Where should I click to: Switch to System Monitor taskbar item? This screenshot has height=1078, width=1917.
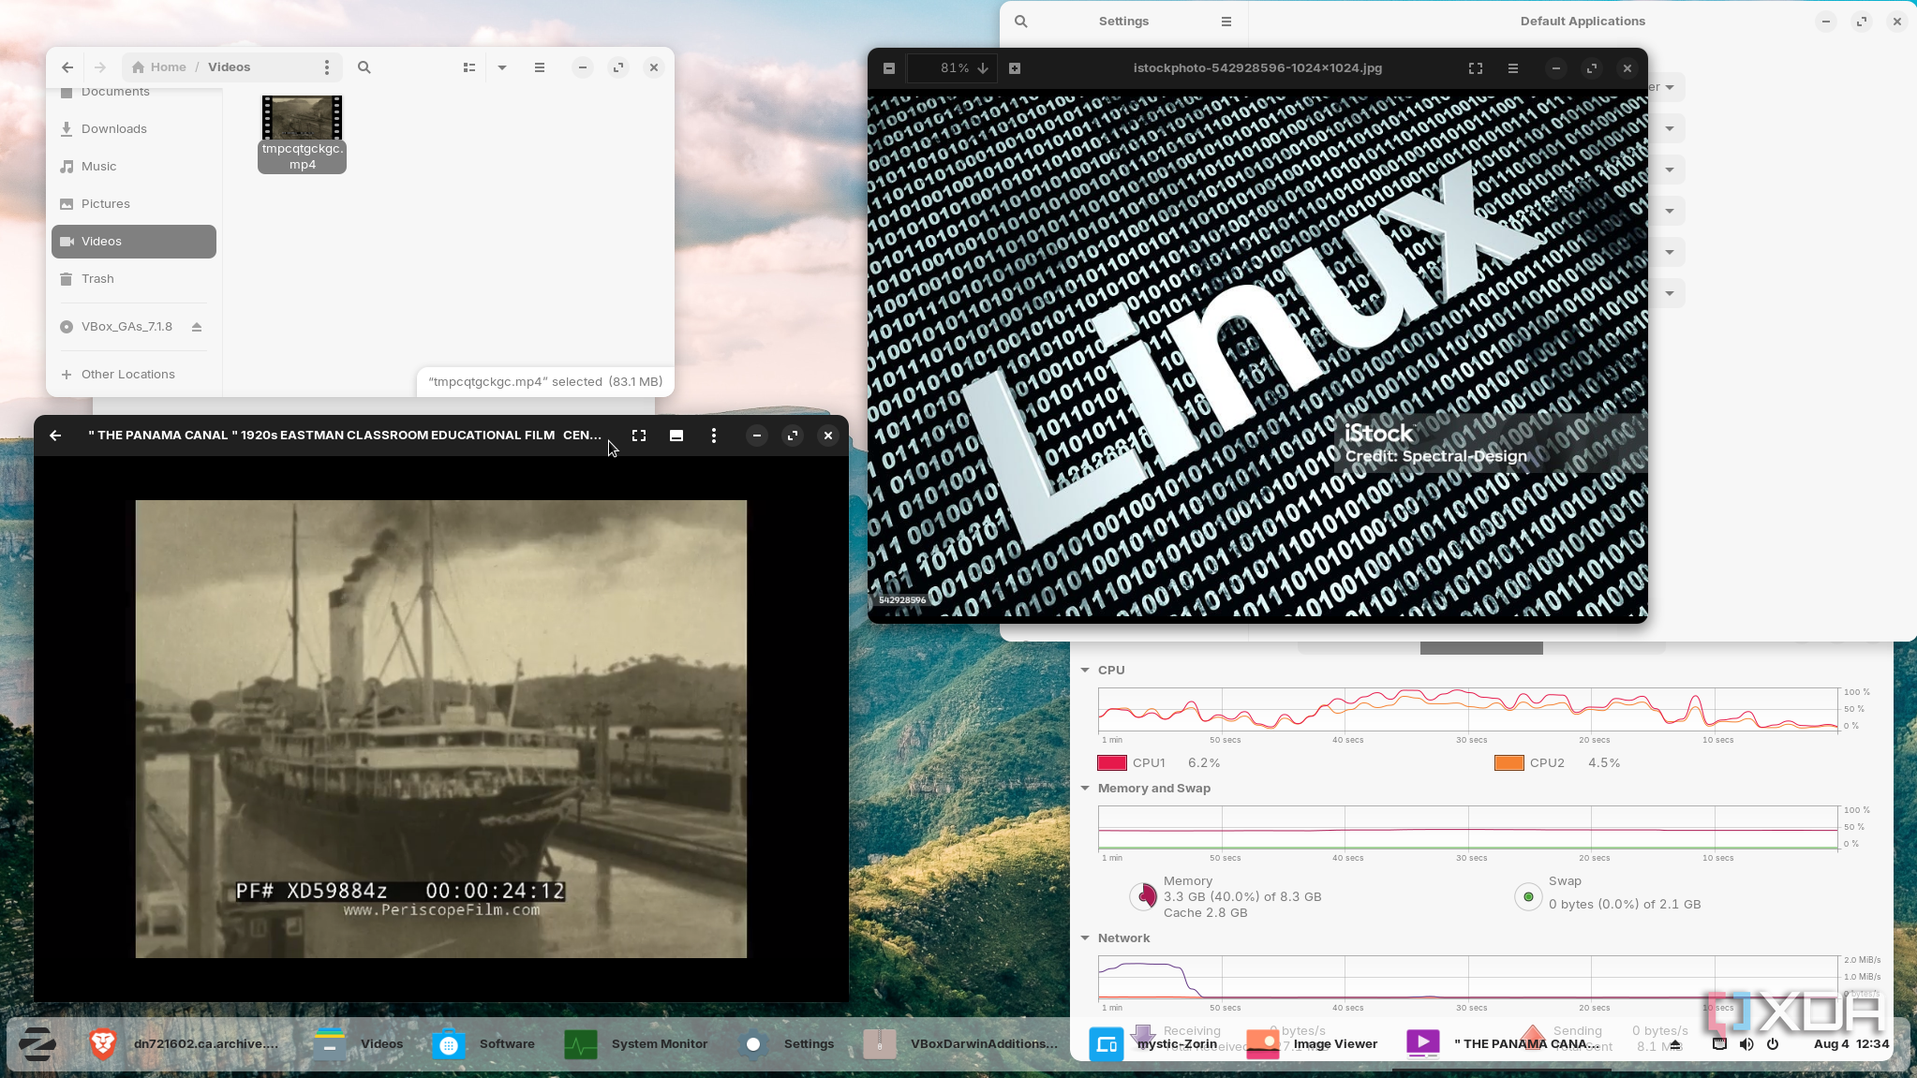tap(637, 1044)
